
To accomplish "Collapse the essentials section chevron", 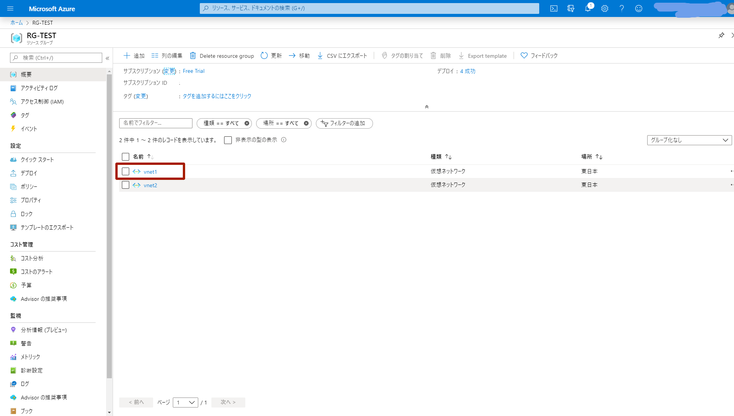I will point(427,107).
